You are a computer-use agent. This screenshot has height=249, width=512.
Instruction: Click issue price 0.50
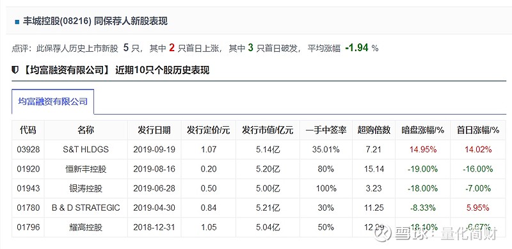click(x=209, y=188)
